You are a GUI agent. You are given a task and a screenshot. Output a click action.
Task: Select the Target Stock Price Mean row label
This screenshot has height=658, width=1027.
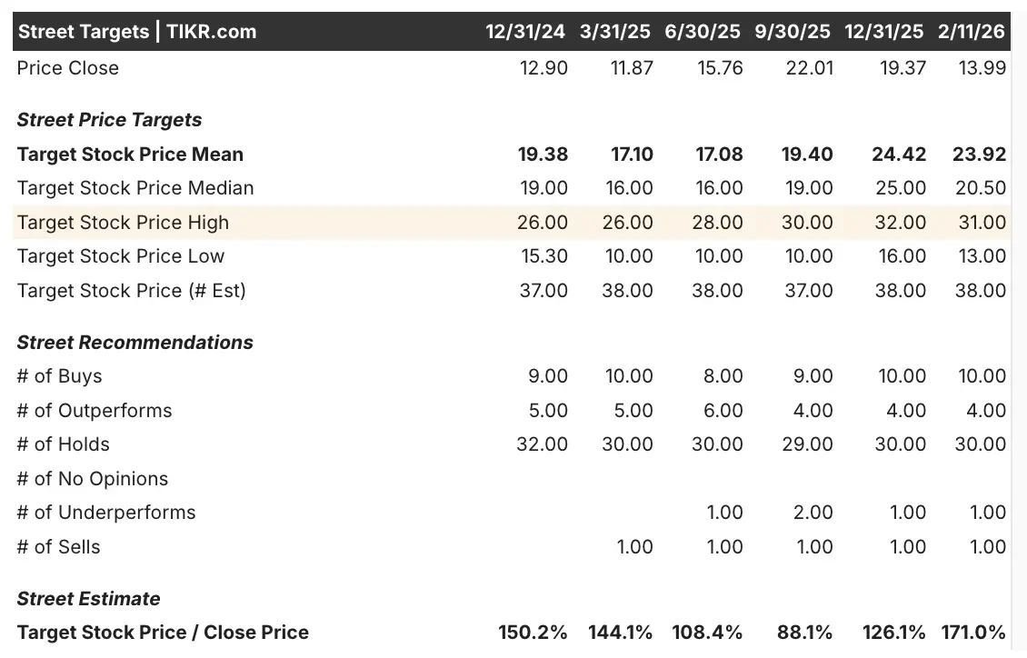pos(130,155)
